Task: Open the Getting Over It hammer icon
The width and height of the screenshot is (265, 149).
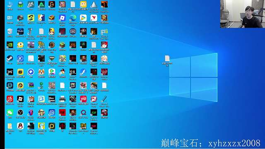Action: pyautogui.click(x=31, y=31)
